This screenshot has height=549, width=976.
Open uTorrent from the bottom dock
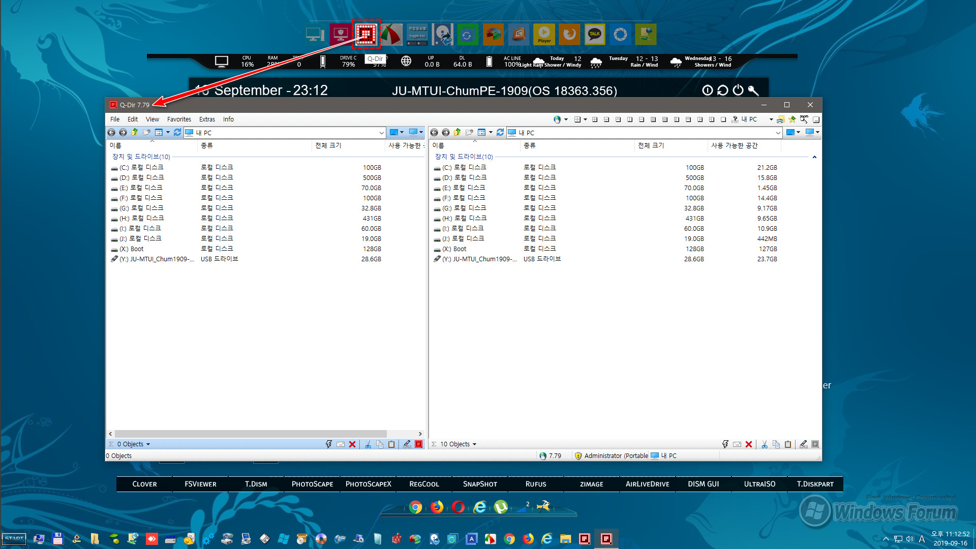pyautogui.click(x=501, y=507)
